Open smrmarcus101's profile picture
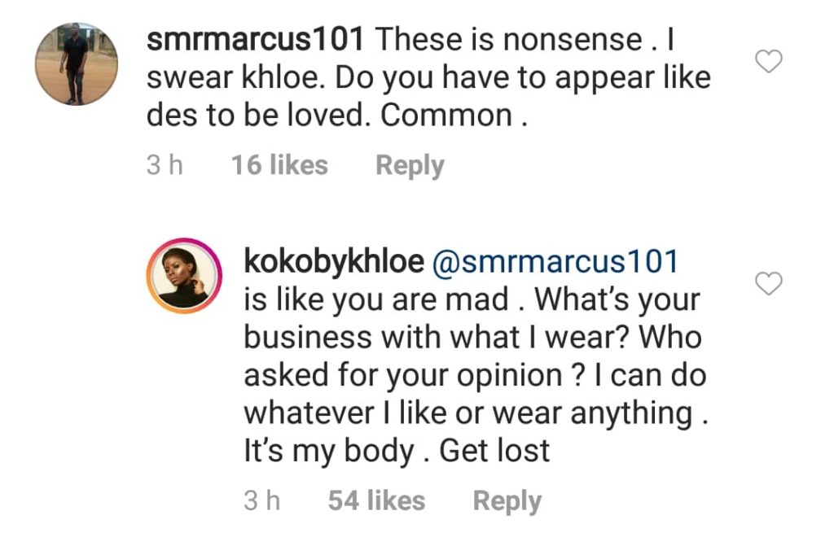Screen dimensions: 834x537 78,63
